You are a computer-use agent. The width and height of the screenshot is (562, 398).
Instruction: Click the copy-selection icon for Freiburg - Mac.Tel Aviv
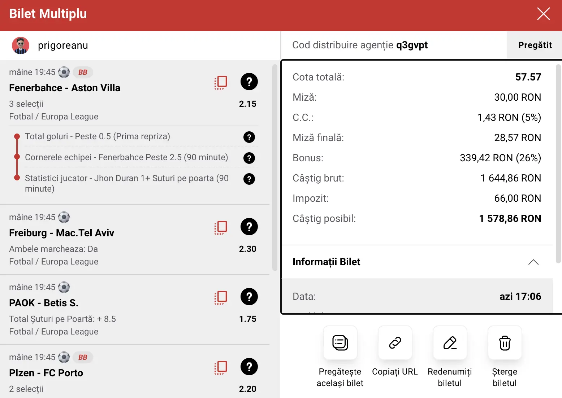[221, 227]
